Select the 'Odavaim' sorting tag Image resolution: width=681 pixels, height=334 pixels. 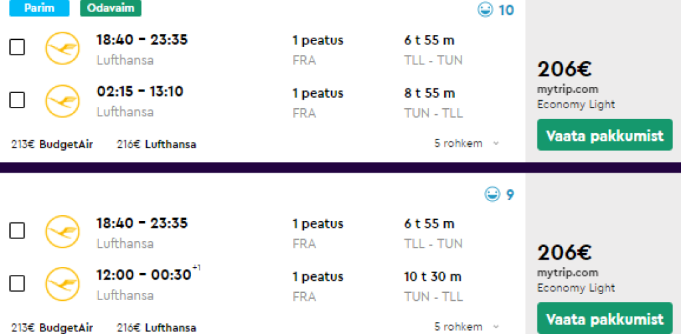pyautogui.click(x=110, y=8)
